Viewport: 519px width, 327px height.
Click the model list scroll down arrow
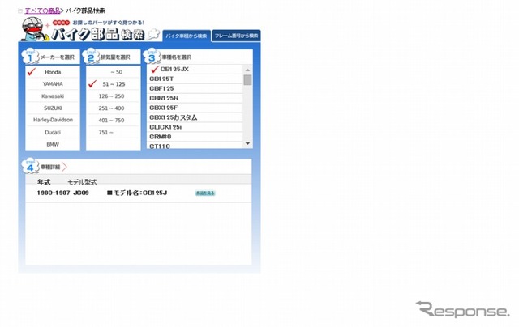coord(247,144)
